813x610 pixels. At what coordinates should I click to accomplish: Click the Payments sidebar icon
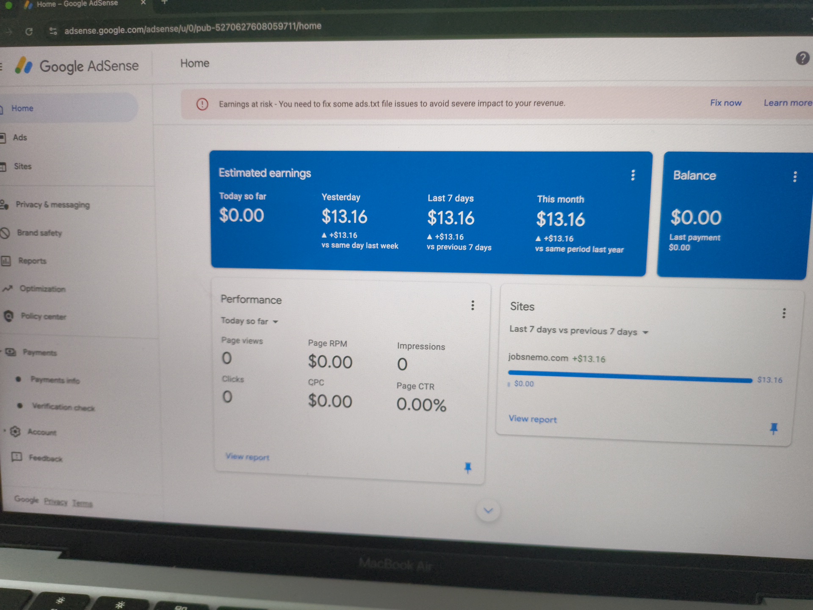[x=11, y=352]
